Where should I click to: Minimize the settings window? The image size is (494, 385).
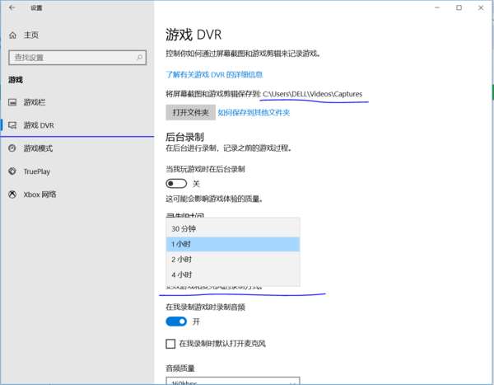coord(437,7)
